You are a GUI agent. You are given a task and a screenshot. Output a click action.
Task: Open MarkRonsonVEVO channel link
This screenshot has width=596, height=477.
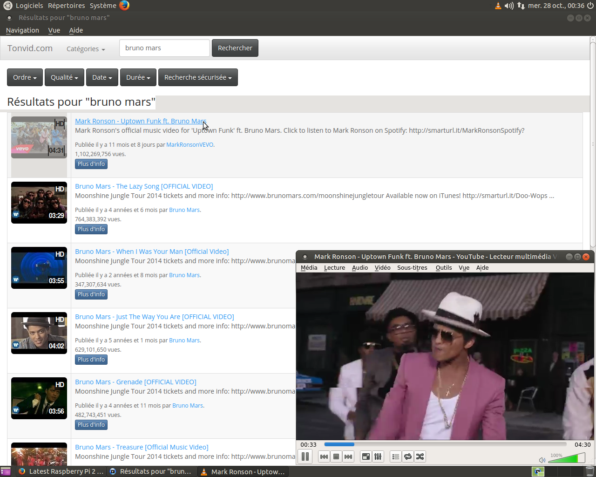[x=190, y=145]
